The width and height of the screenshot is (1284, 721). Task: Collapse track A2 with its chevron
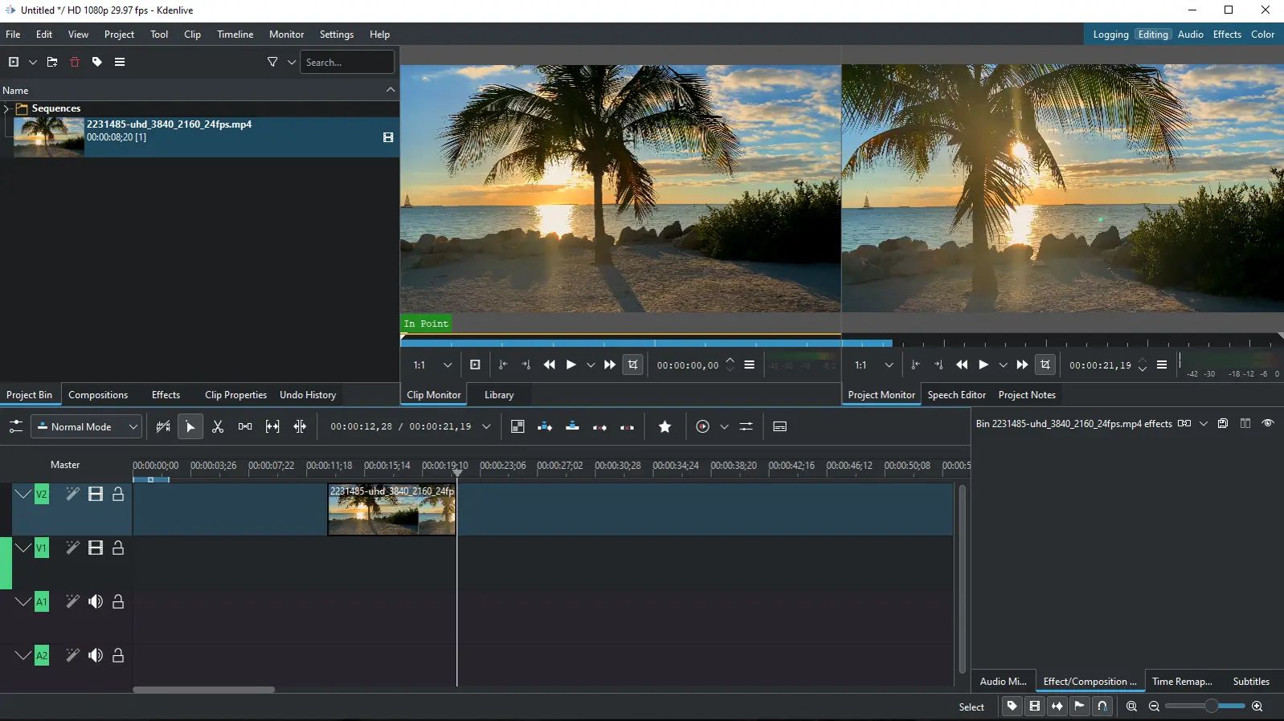[23, 655]
